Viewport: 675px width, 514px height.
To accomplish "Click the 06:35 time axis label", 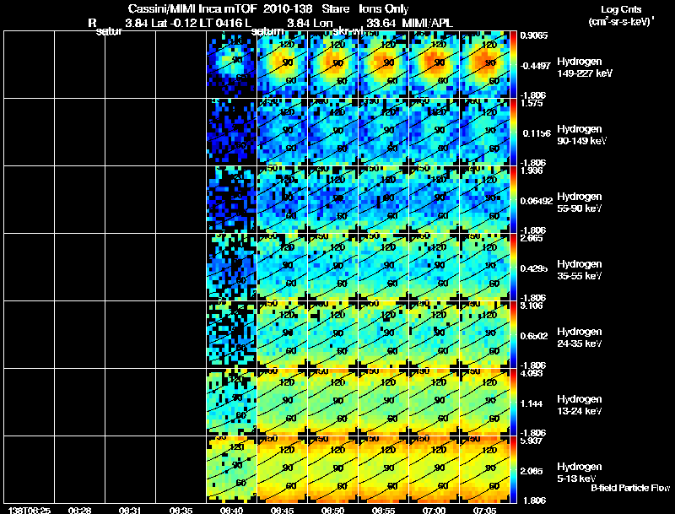I will pyautogui.click(x=181, y=511).
